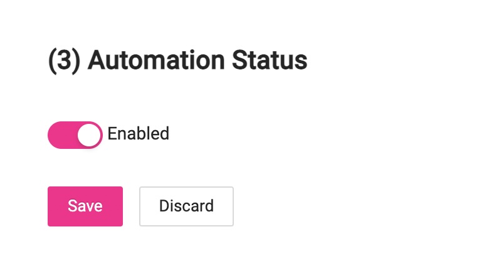
Task: Choose Discard next to the Save button
Action: click(186, 206)
